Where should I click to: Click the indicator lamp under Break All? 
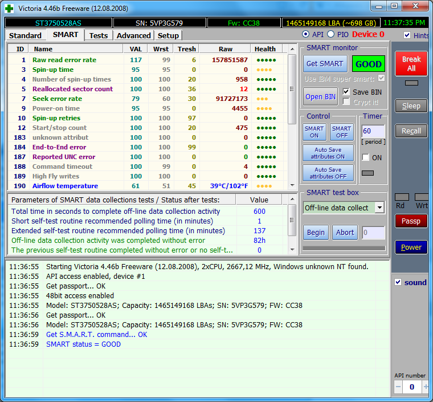click(x=411, y=83)
